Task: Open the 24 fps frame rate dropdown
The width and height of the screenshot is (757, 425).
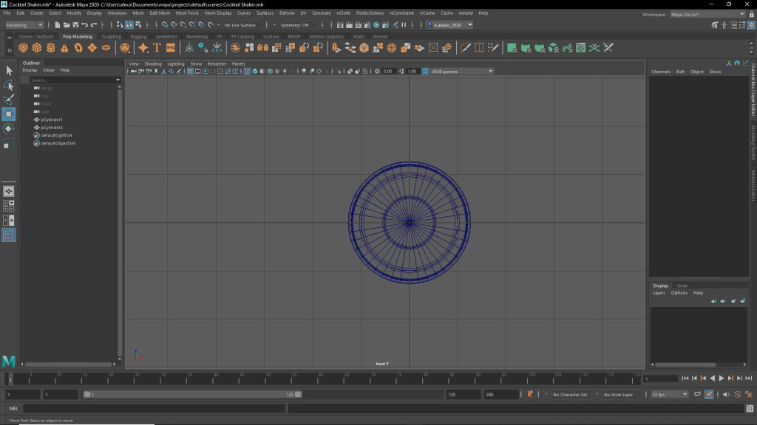Action: (669, 395)
